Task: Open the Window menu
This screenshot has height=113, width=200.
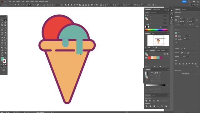Action: click(x=42, y=1)
